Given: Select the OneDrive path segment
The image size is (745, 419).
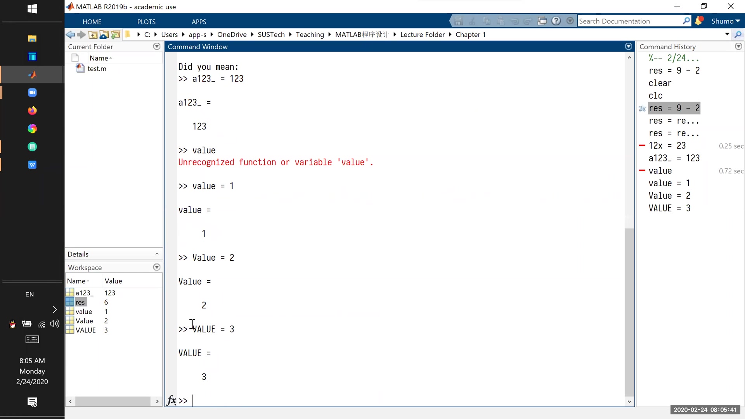Looking at the screenshot, I should [x=232, y=35].
